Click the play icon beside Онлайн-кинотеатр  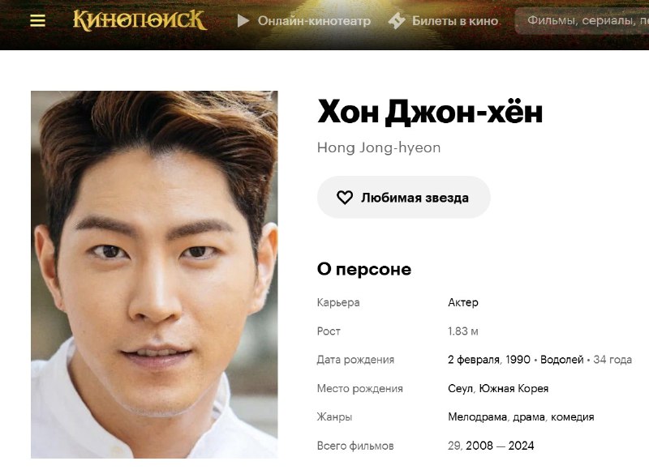click(x=243, y=21)
